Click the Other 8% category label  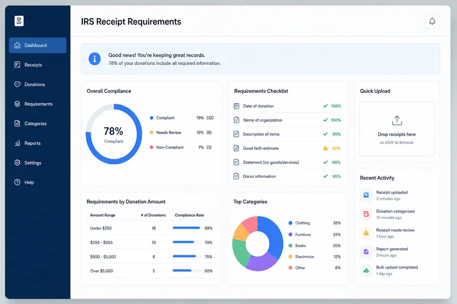pos(300,268)
